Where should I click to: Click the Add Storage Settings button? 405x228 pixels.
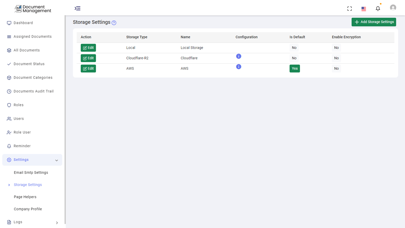pyautogui.click(x=374, y=22)
